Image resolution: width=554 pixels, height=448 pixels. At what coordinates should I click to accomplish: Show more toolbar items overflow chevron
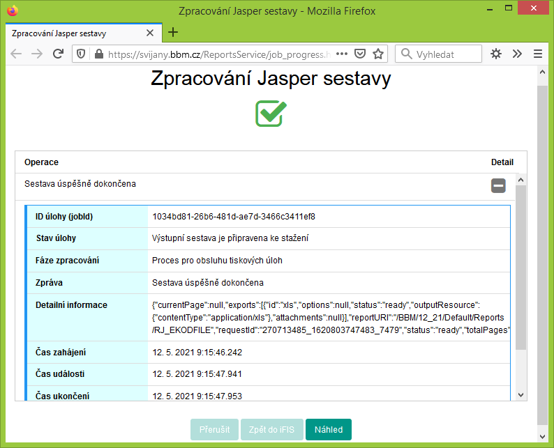[517, 54]
